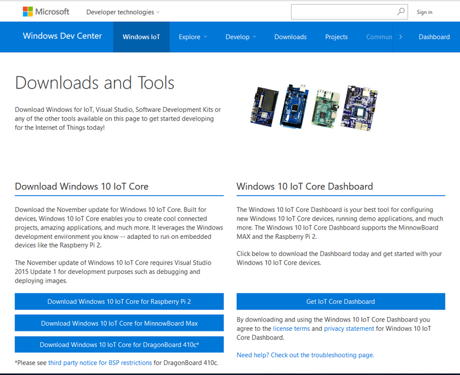Open the license terms link
Viewport: 460px width, 375px height.
[x=291, y=328]
